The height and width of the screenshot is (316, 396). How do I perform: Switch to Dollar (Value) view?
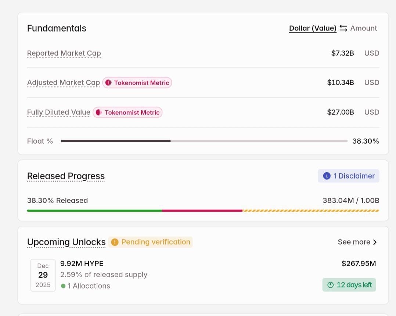[x=313, y=28]
